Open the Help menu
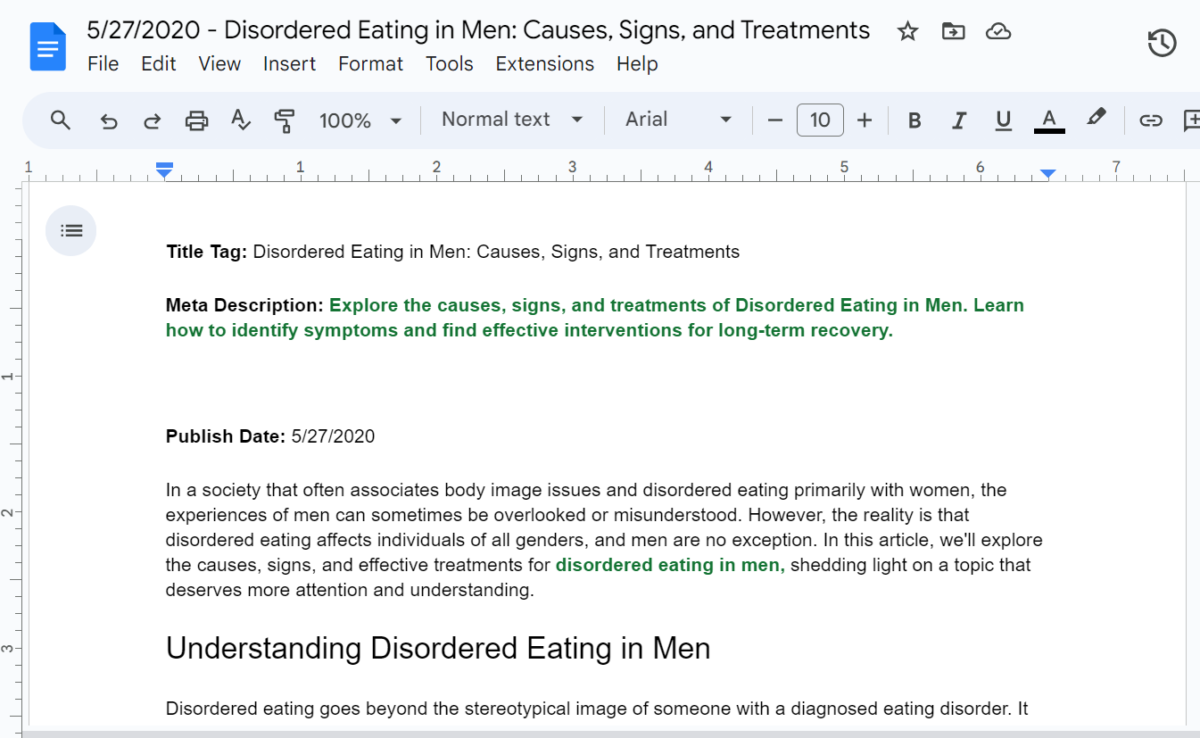1200x738 pixels. [637, 64]
